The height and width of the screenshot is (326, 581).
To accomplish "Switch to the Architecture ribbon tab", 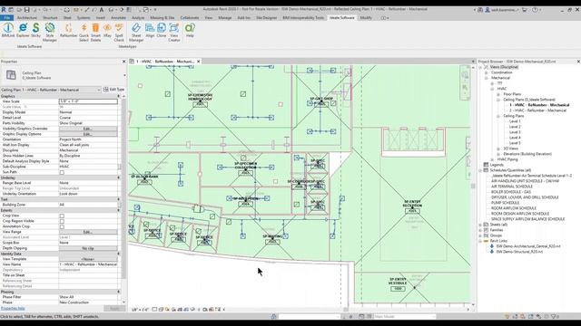I will 27,18.
